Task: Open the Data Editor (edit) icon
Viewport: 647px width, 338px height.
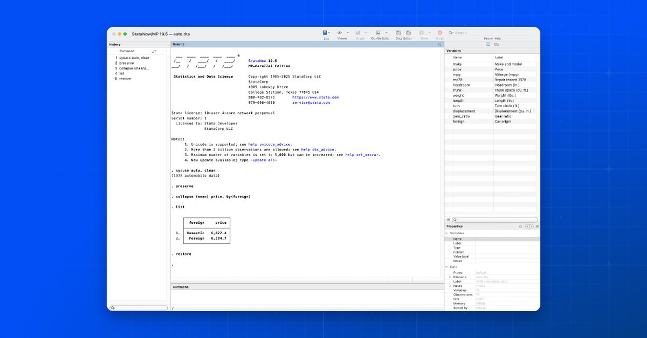Action: (400, 33)
